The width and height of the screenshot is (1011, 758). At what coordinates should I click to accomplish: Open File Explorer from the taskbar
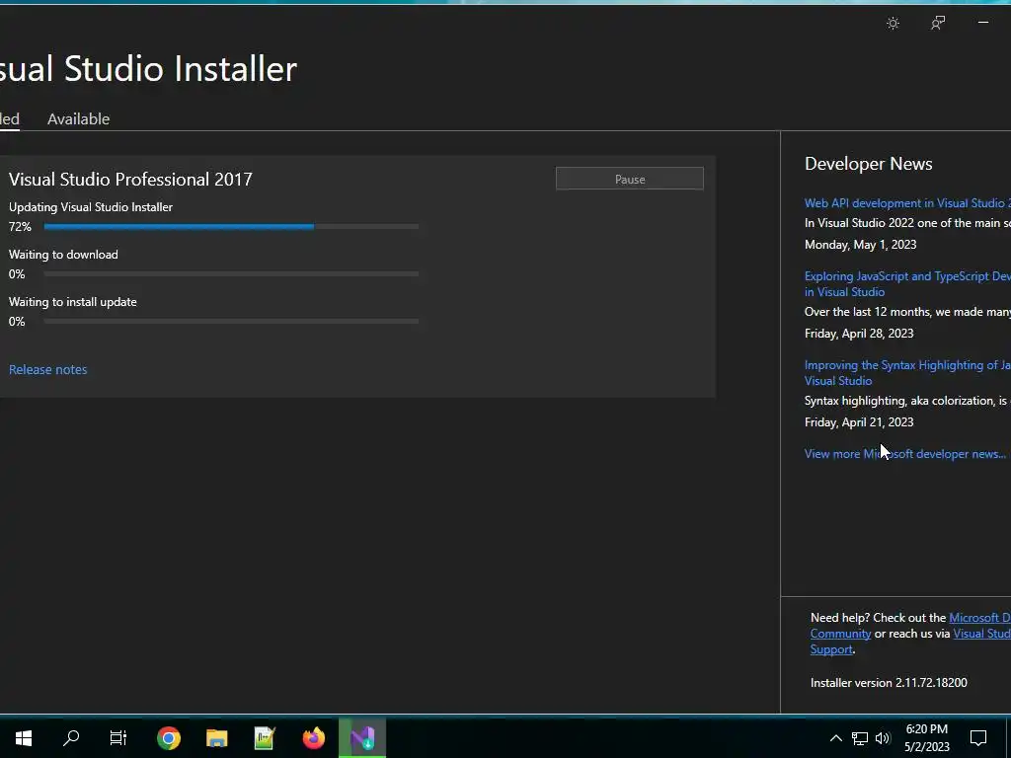point(216,738)
